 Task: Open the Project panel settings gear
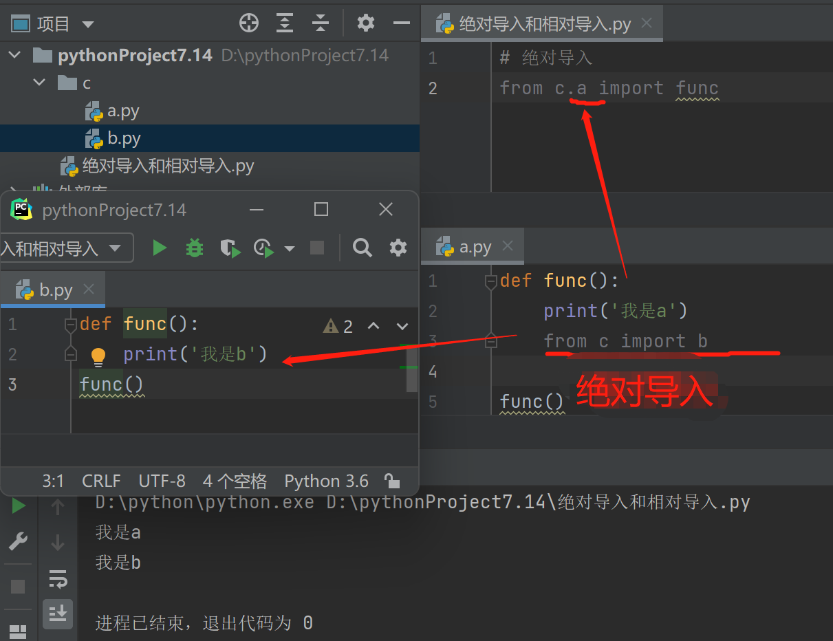366,23
